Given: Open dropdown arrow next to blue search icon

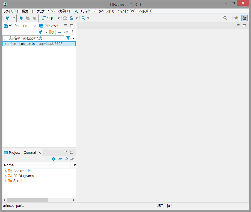Looking at the screenshot, I should [88, 18].
